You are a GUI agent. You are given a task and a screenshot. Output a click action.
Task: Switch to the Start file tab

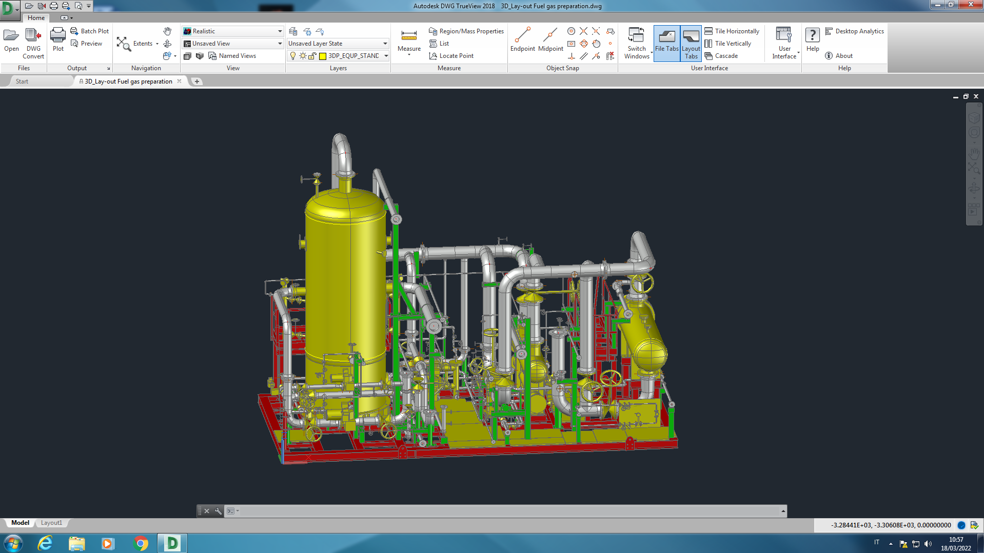click(x=22, y=81)
